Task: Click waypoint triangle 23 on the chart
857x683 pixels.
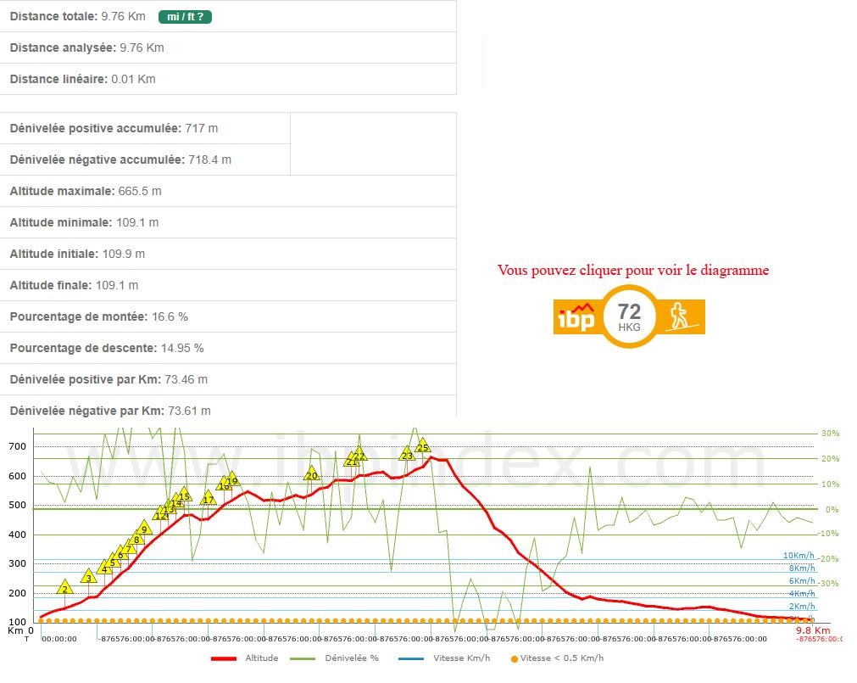Action: pyautogui.click(x=407, y=454)
